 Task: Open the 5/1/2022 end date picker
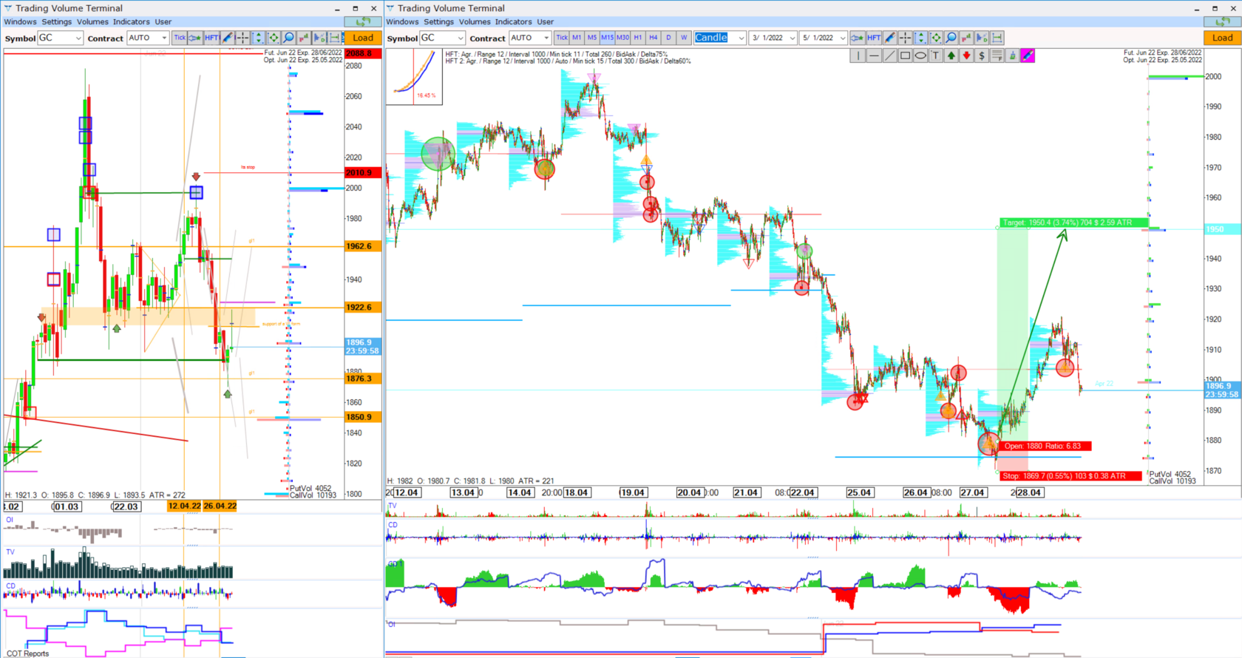point(824,38)
